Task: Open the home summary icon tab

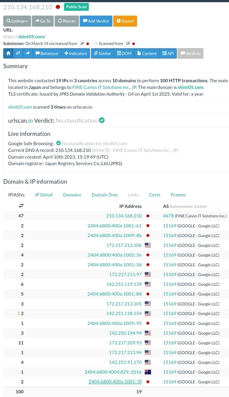Action: [x=8, y=54]
